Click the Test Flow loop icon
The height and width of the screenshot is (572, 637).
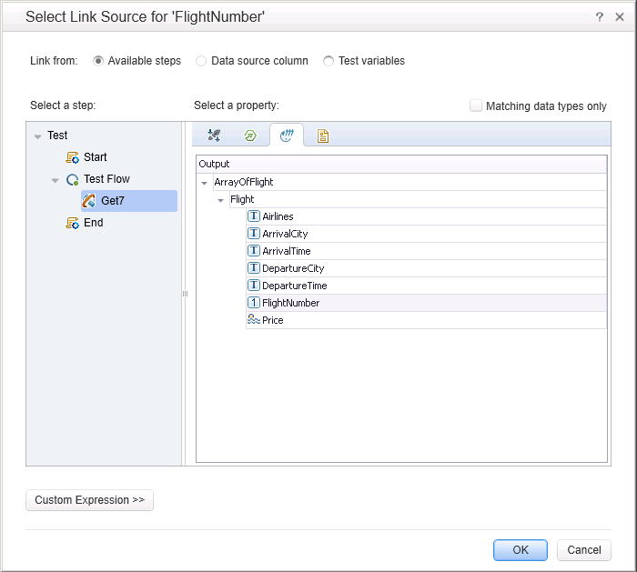coord(72,179)
